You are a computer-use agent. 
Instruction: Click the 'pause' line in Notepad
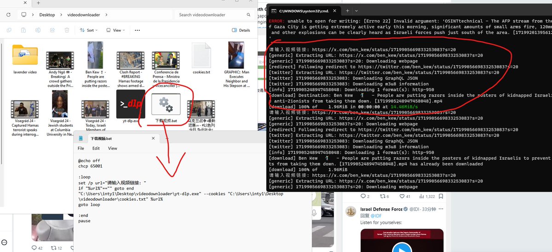84,221
